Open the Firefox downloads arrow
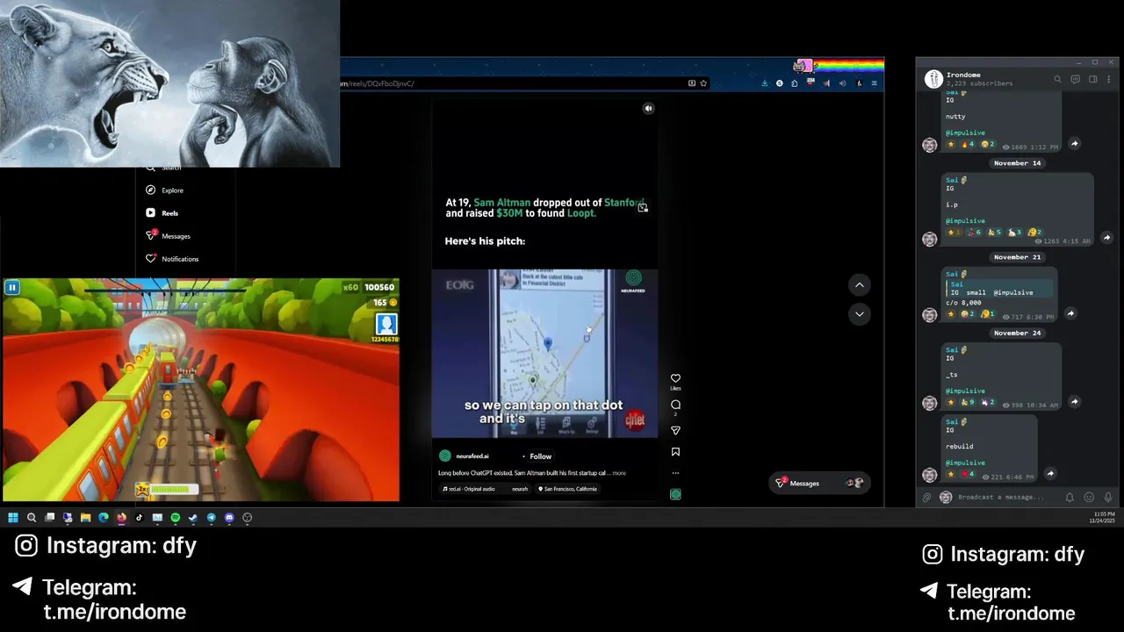The width and height of the screenshot is (1124, 632). pyautogui.click(x=764, y=83)
